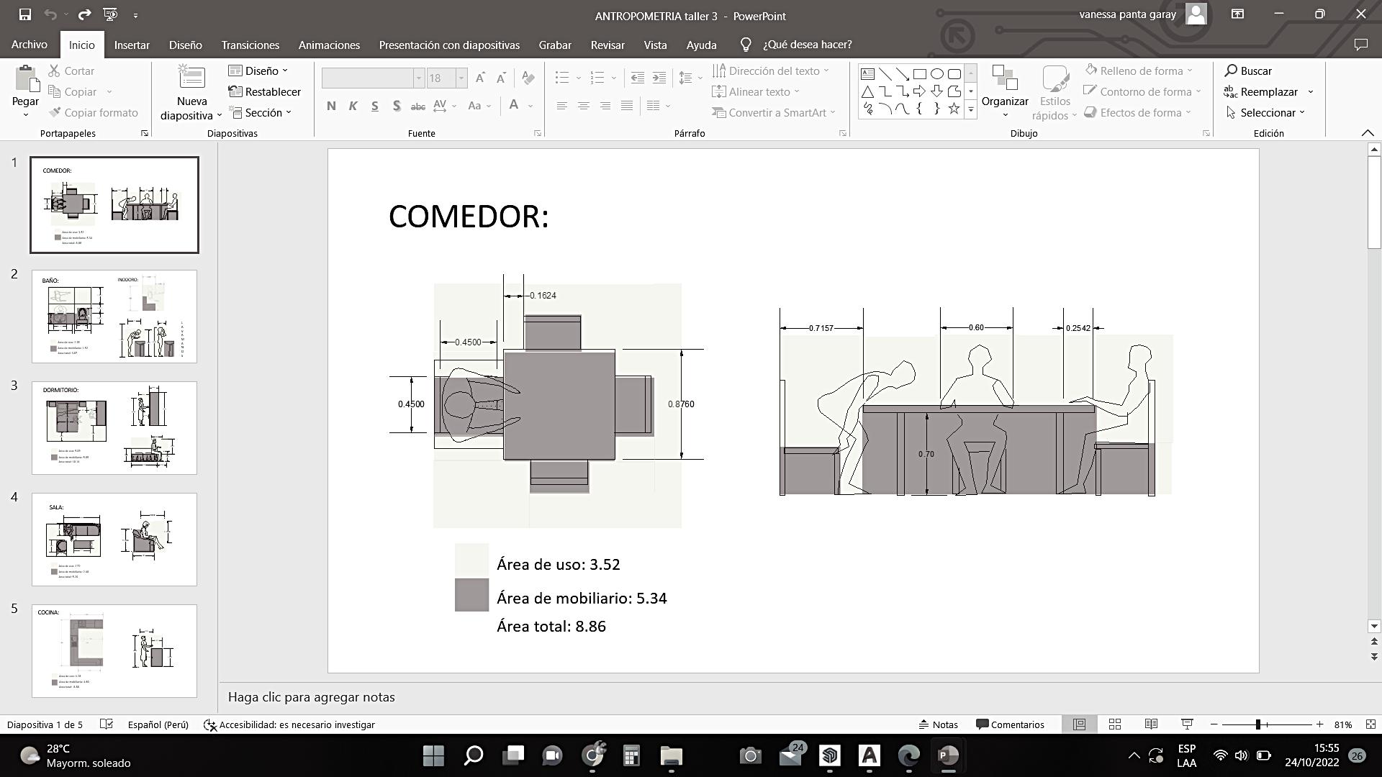
Task: Select the star shape in shapes gallery
Action: pos(954,109)
